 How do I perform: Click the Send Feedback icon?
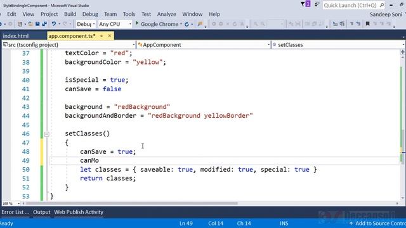317,4
